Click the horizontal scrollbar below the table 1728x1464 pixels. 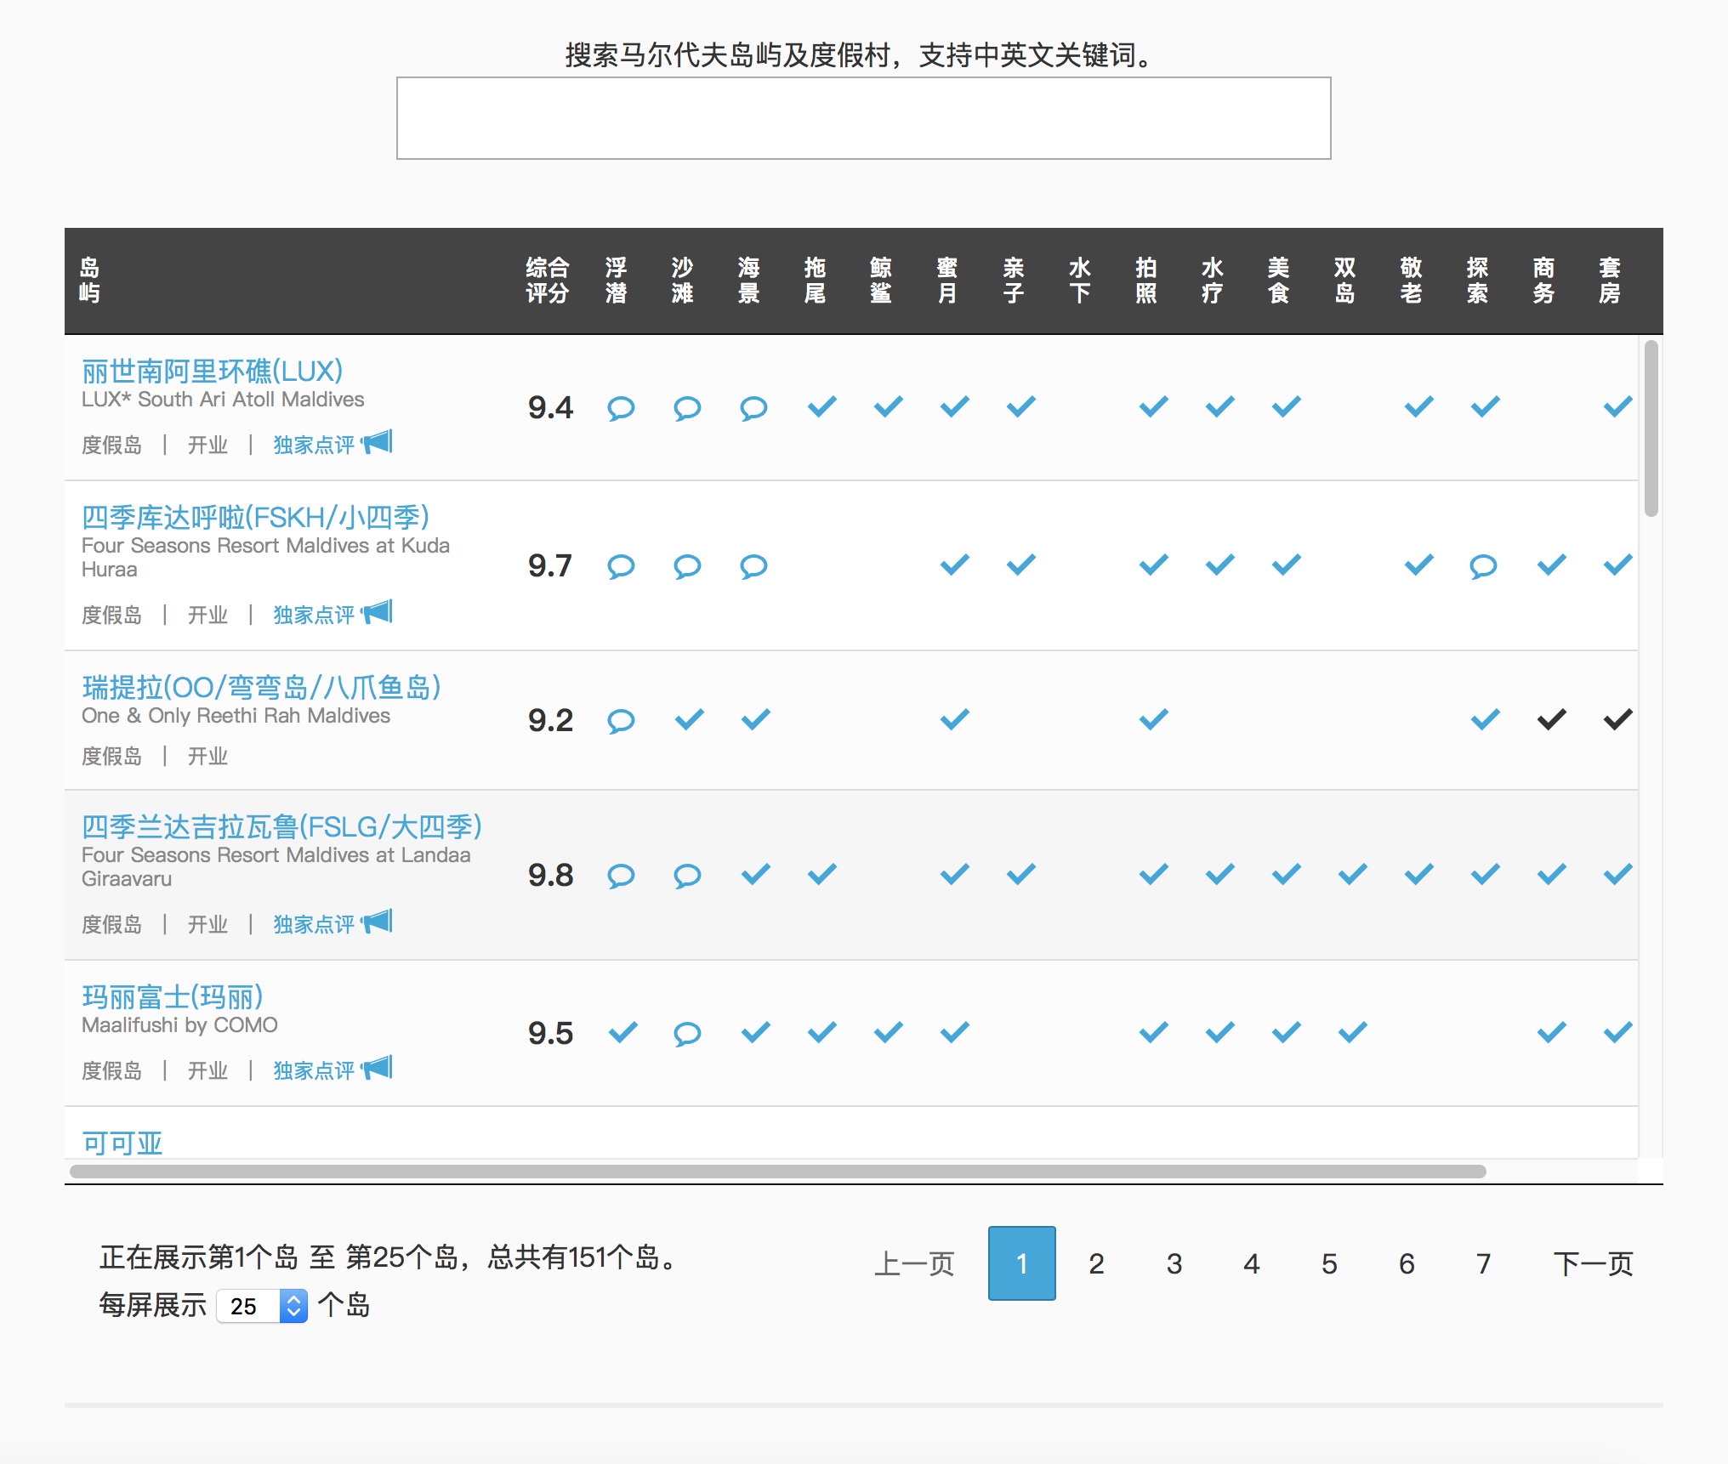pos(777,1172)
